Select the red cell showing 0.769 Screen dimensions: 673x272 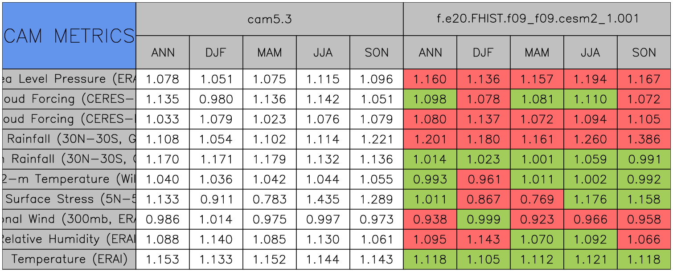[537, 199]
